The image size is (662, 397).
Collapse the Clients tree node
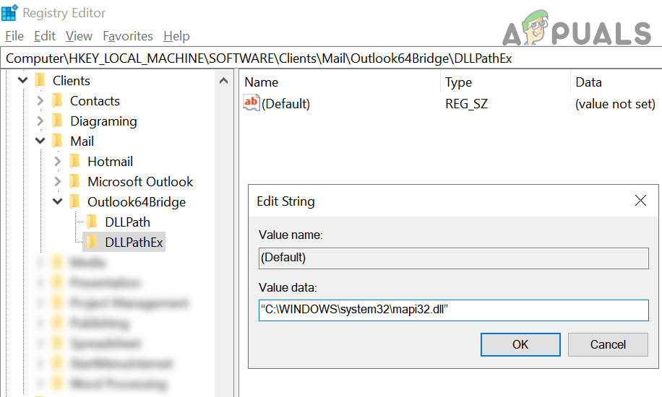23,81
